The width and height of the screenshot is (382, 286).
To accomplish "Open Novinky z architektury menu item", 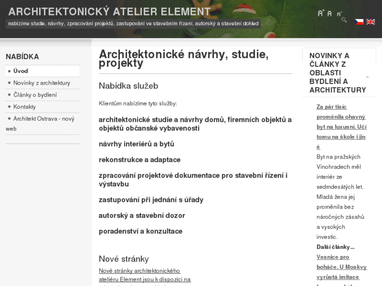I will 43,83.
